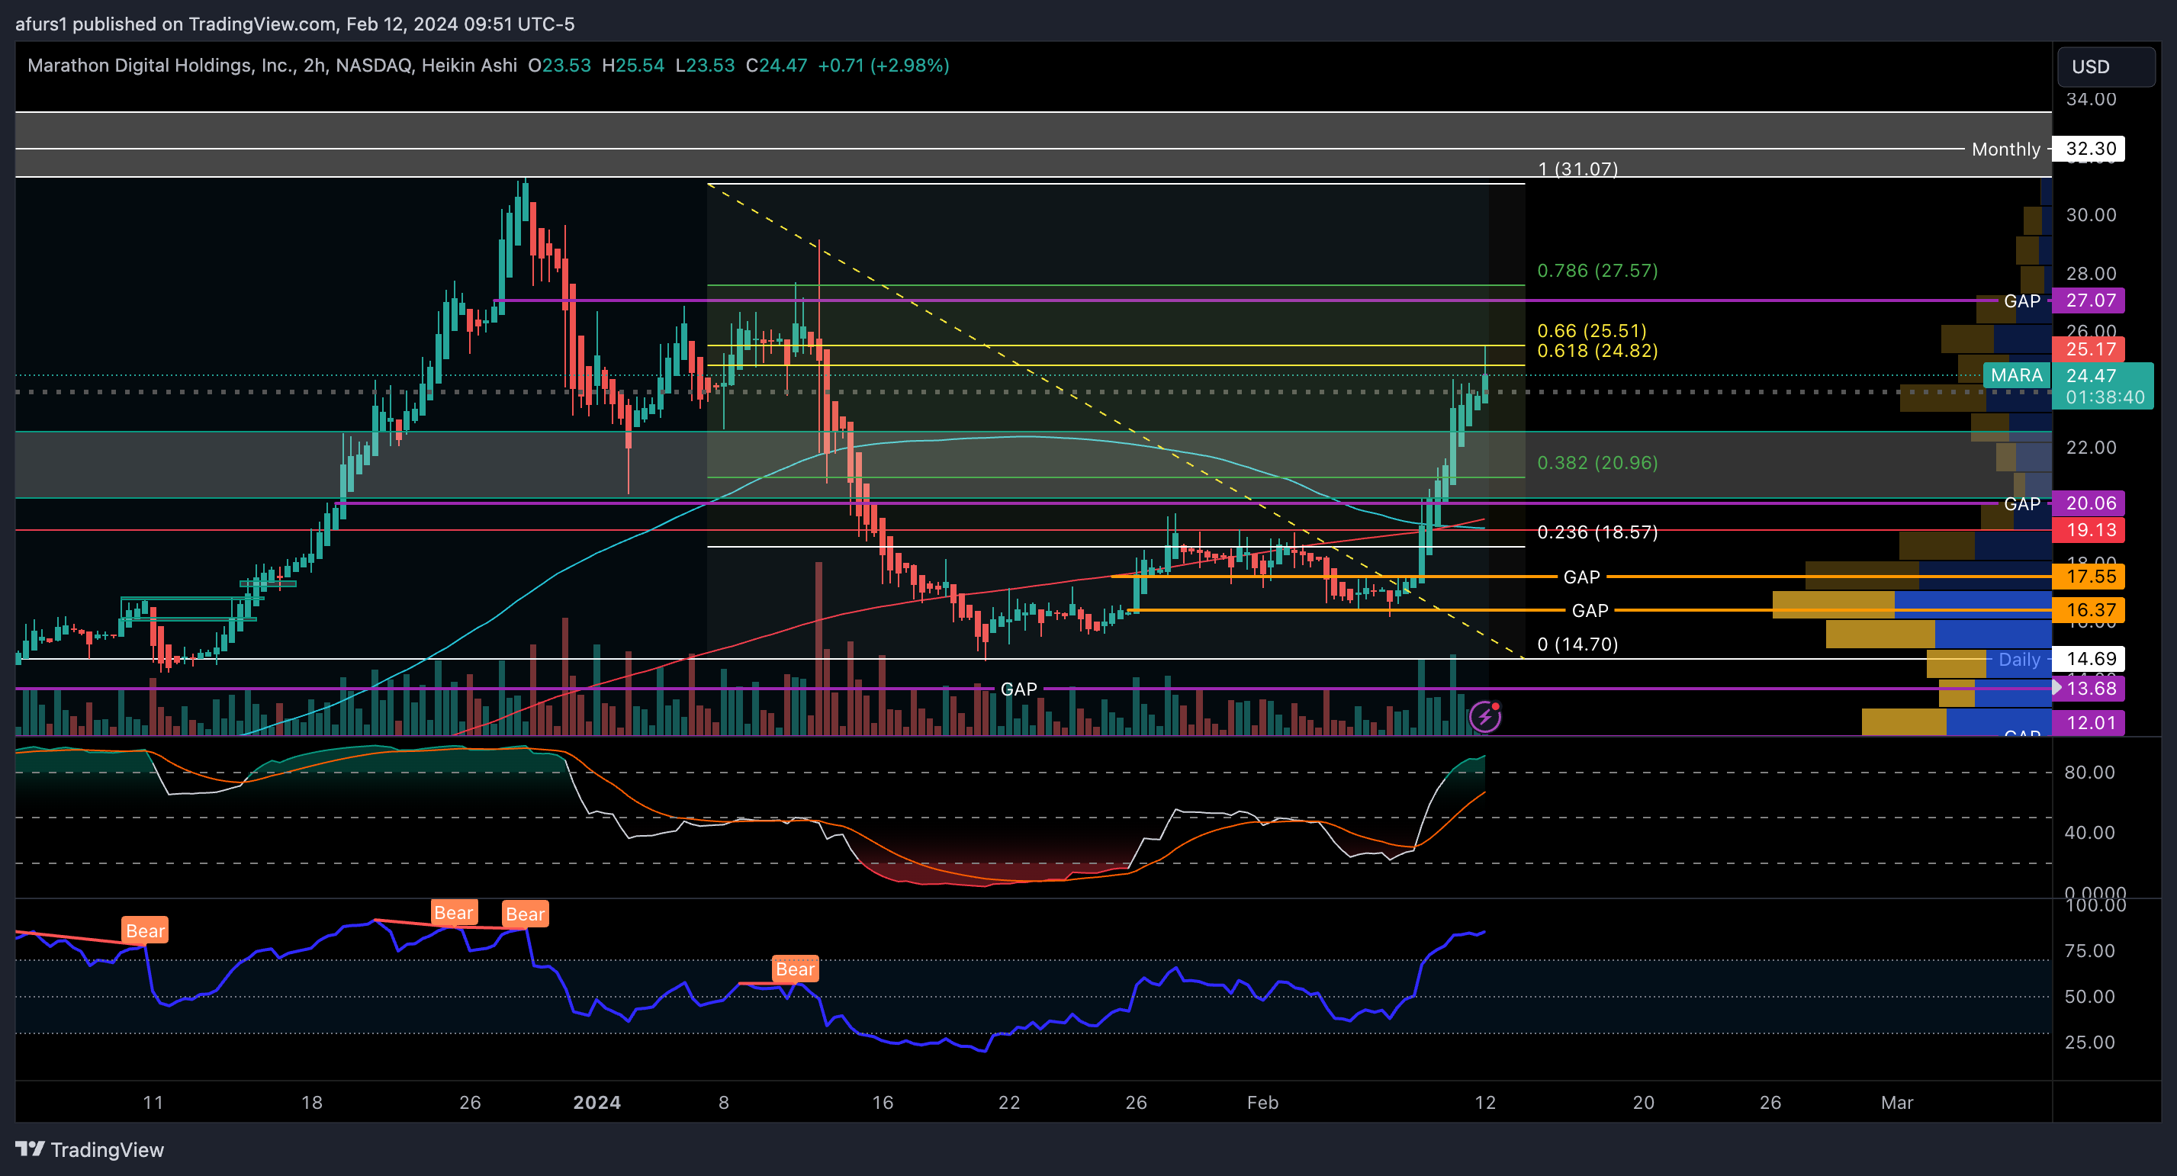The image size is (2177, 1176).
Task: Click the 80.00 oscillator scale value
Action: click(2089, 773)
